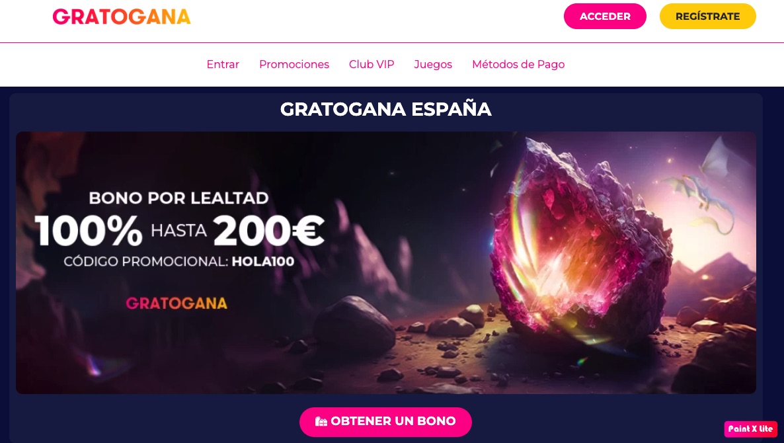Click the promo code HOLA100 text

click(x=263, y=261)
